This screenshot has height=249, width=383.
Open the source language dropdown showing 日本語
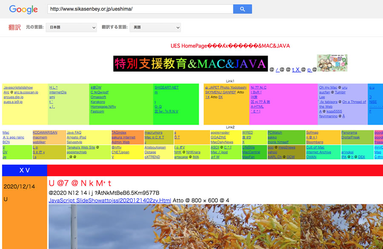[71, 27]
